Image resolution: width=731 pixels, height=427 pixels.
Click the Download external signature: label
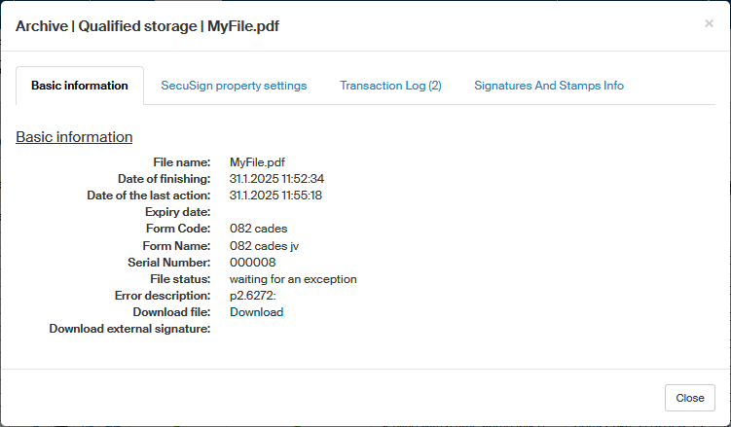tap(129, 329)
